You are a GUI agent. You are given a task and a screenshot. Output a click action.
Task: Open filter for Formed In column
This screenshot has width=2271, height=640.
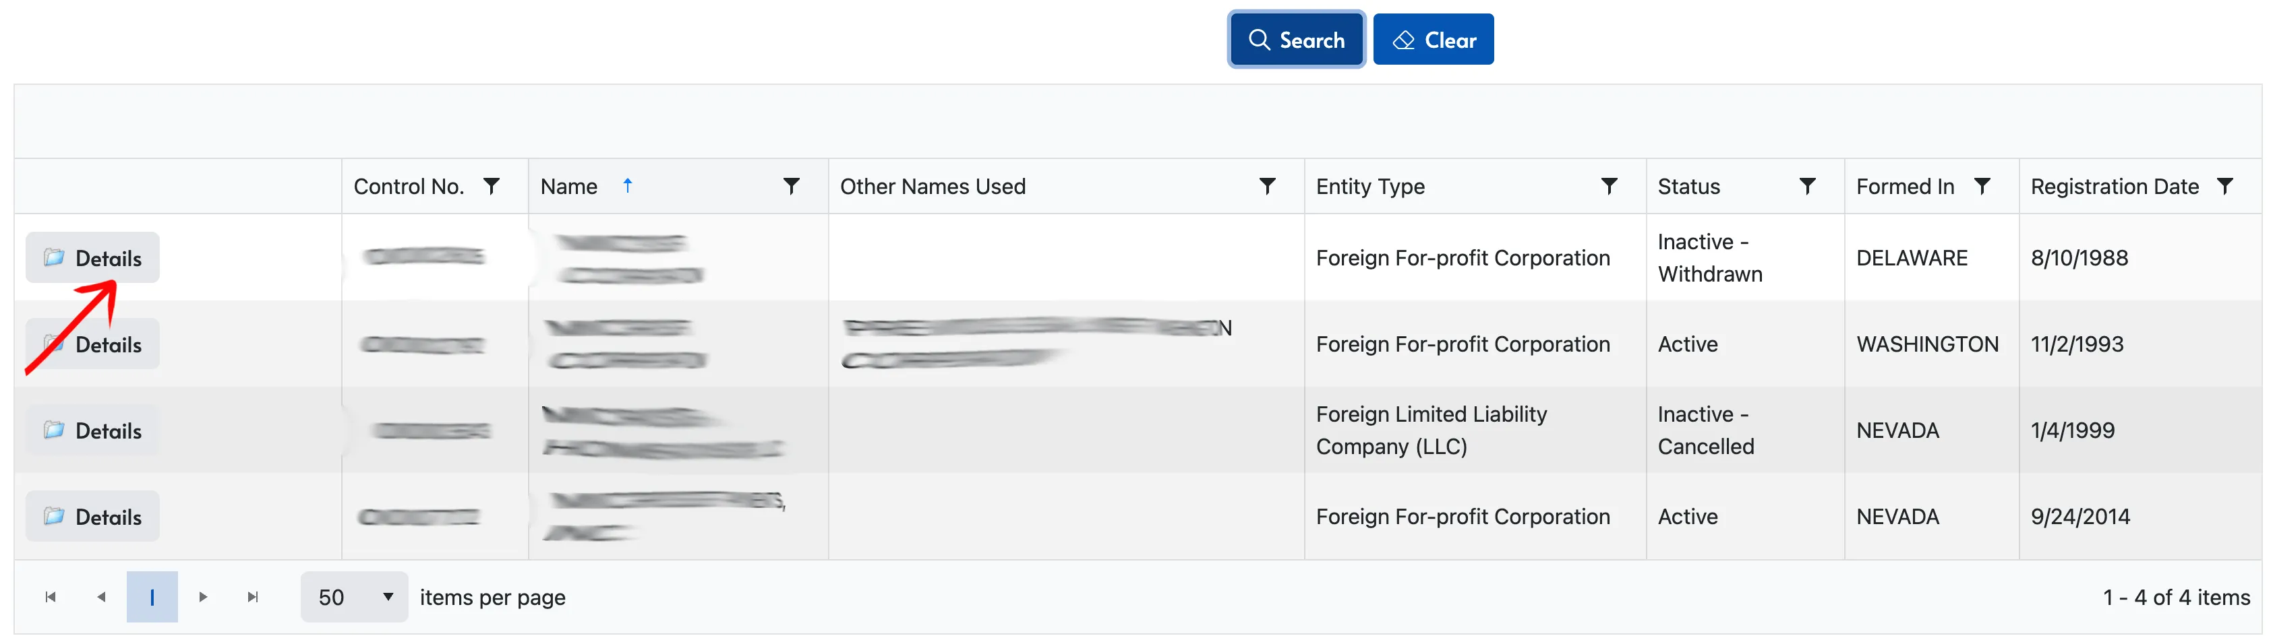[x=1981, y=186]
